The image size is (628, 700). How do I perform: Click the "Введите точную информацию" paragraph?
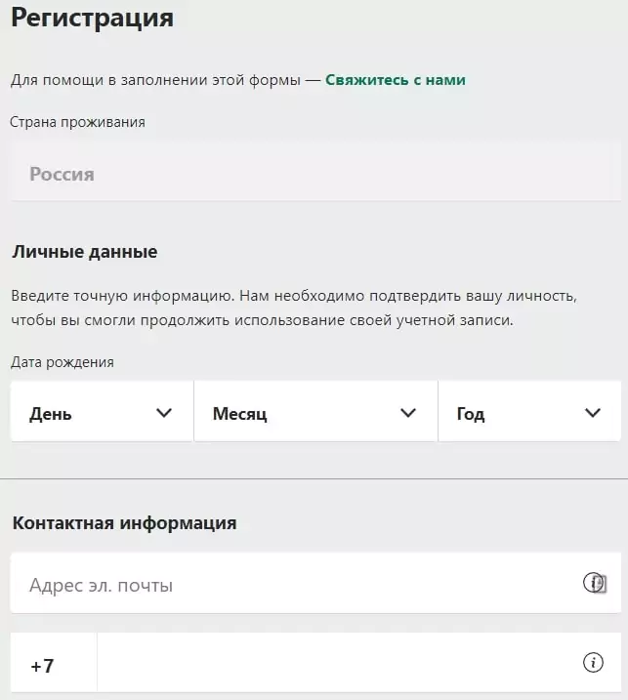click(294, 309)
